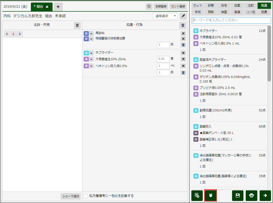273x203 pixels.
Task: Click the セット登録 button
Action: pos(178,6)
